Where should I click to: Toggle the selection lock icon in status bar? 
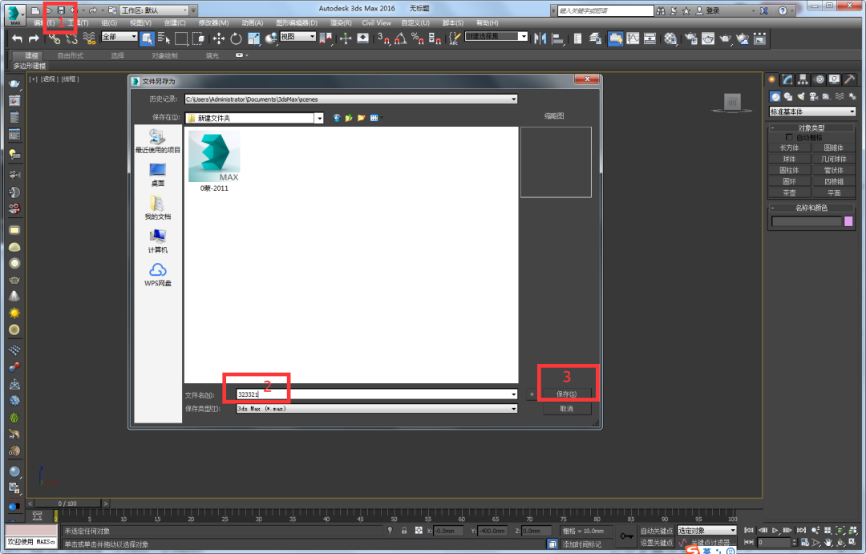pyautogui.click(x=404, y=531)
